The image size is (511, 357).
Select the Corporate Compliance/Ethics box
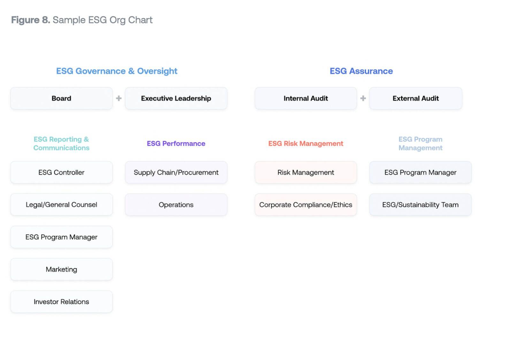pyautogui.click(x=306, y=205)
